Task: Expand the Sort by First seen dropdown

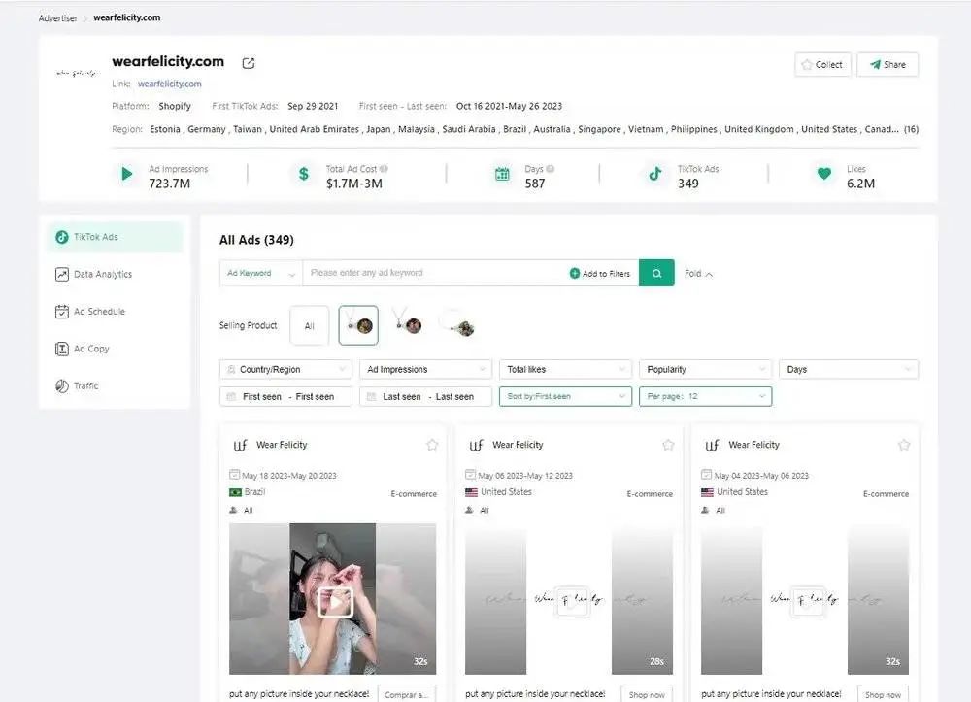Action: point(565,396)
